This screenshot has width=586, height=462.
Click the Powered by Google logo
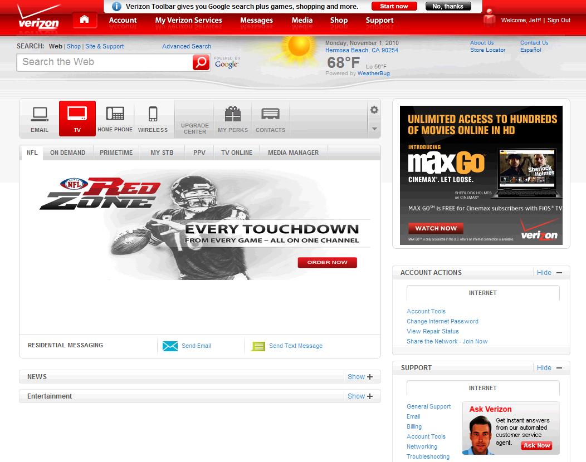tap(227, 62)
